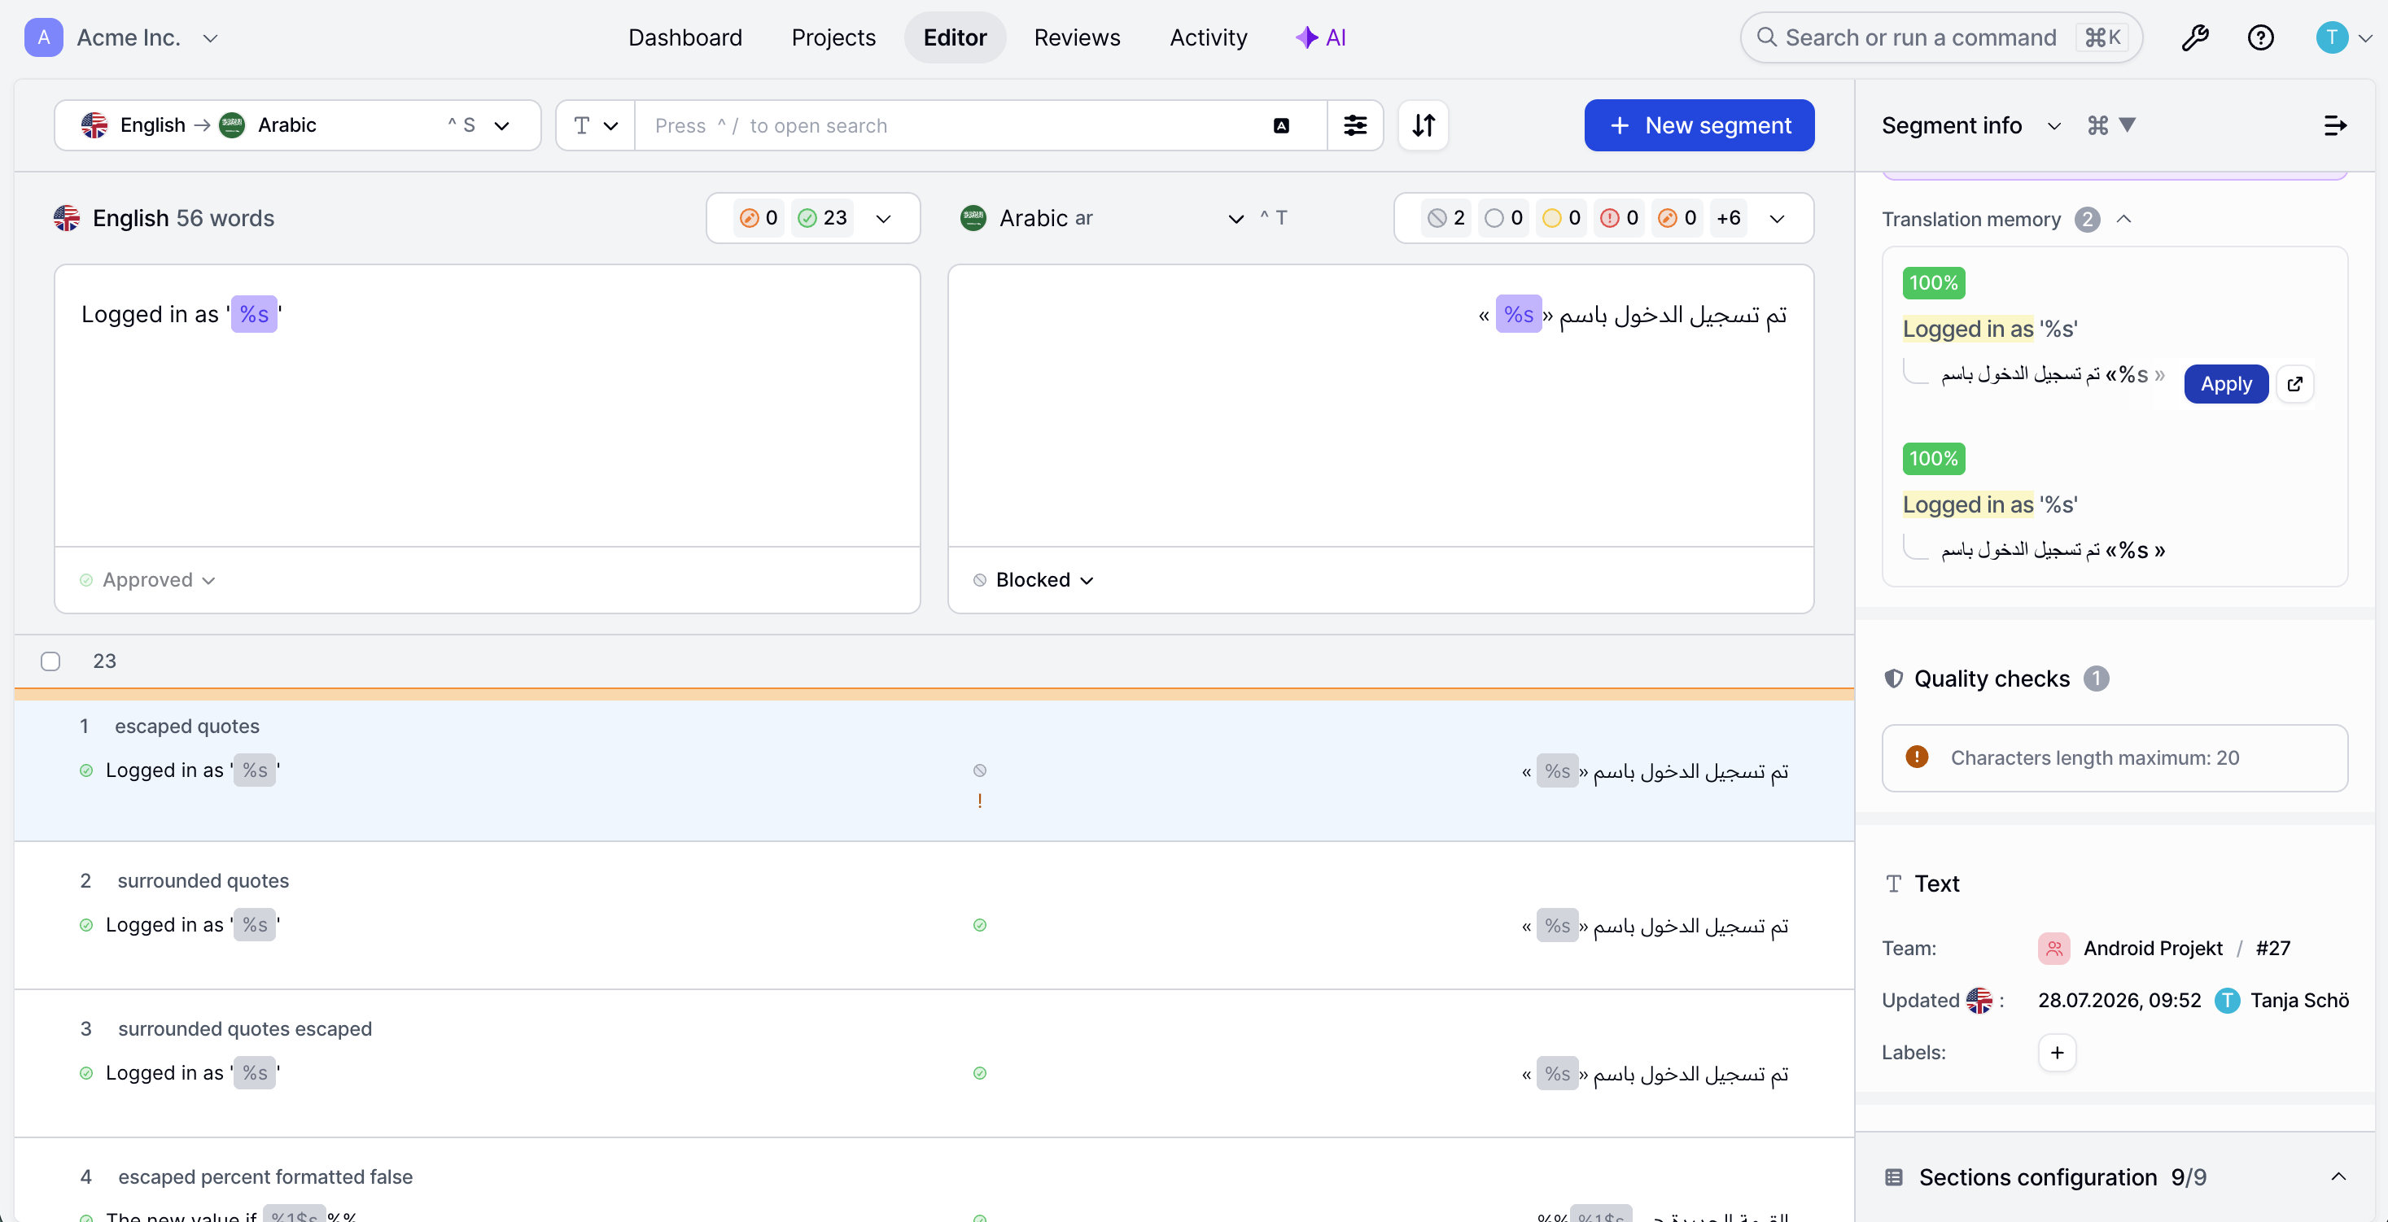Open the #27 project reference link
The width and height of the screenshot is (2388, 1222).
tap(2273, 948)
